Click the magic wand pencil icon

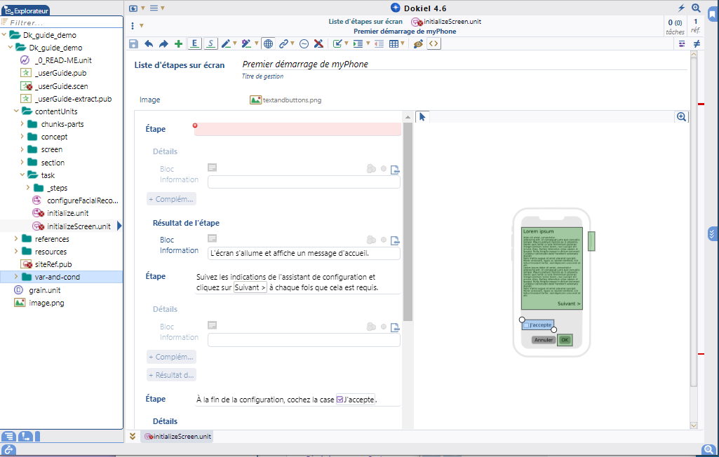pos(246,44)
